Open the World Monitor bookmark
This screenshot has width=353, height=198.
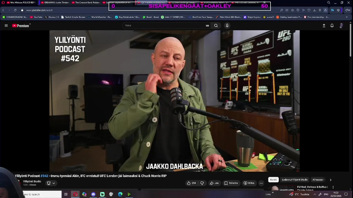click(x=100, y=17)
